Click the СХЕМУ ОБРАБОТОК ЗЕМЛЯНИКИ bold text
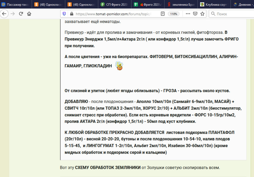This screenshot has width=254, height=177. click(x=108, y=167)
